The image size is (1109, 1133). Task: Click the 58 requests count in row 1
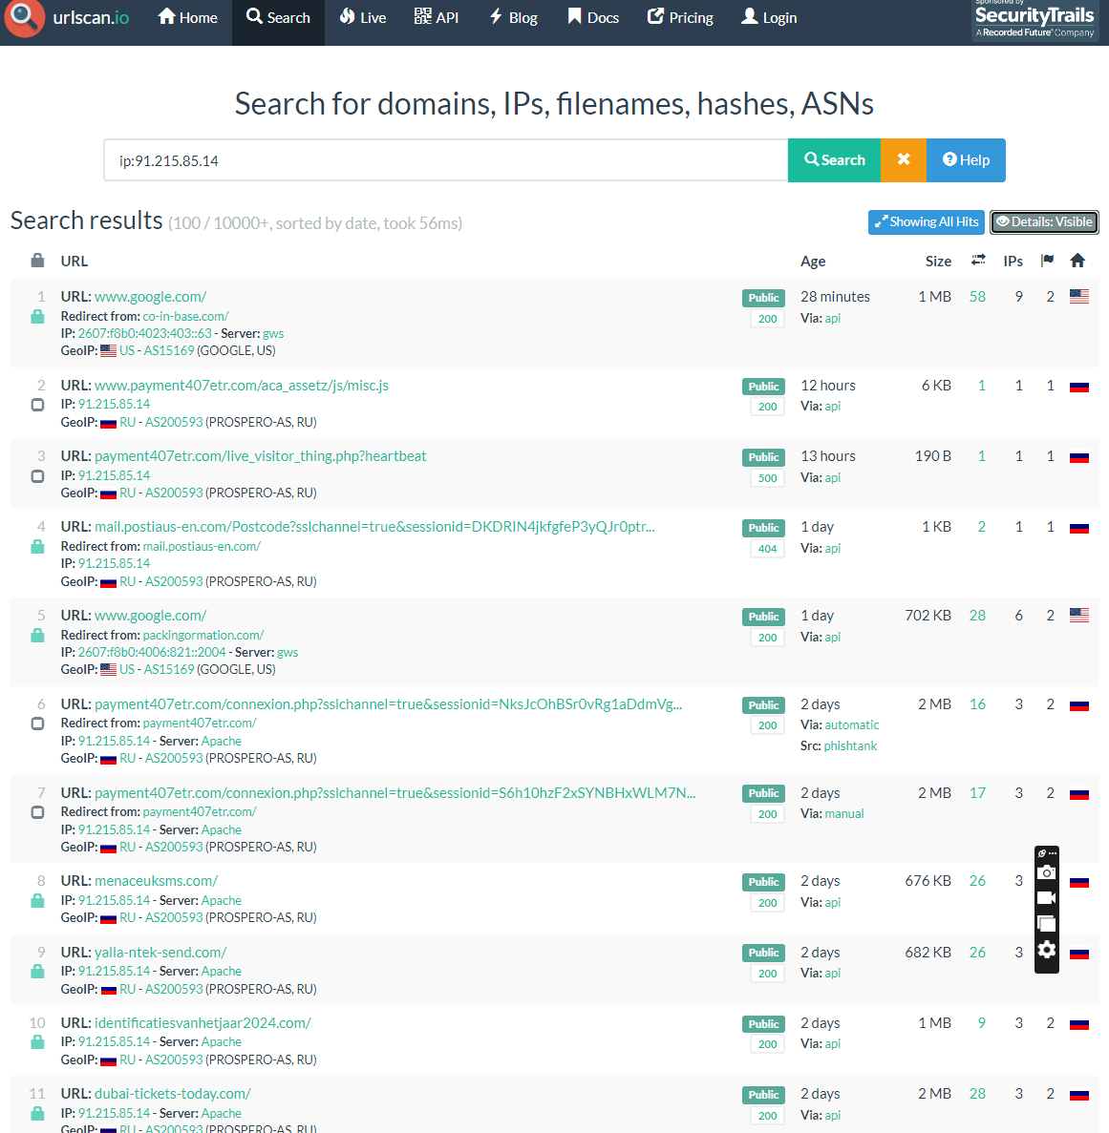977,297
